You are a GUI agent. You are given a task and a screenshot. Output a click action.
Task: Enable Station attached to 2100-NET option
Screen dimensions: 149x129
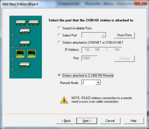(59, 42)
